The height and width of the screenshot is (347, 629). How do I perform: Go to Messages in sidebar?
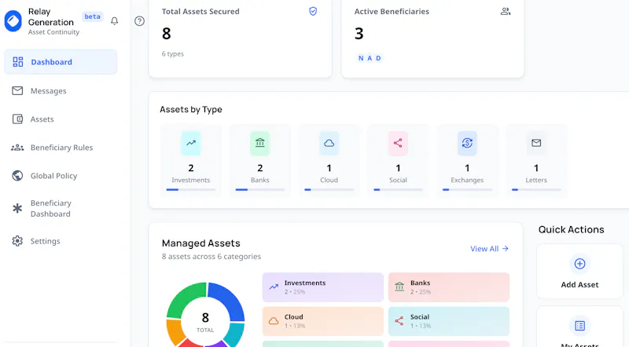(x=49, y=91)
